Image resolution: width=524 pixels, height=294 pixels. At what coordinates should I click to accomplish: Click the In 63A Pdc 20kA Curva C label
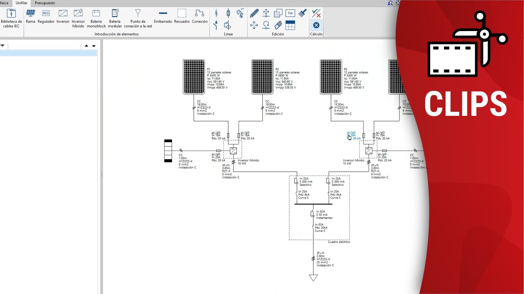pos(321,228)
